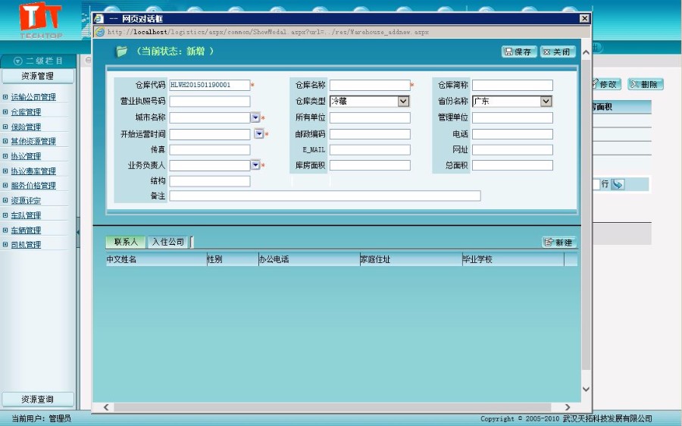Image resolution: width=682 pixels, height=426 pixels.
Task: Click the 保存 save button
Action: tap(519, 52)
